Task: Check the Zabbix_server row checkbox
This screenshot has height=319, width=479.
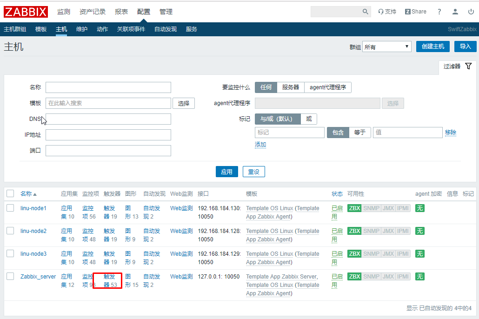Action: pos(10,276)
